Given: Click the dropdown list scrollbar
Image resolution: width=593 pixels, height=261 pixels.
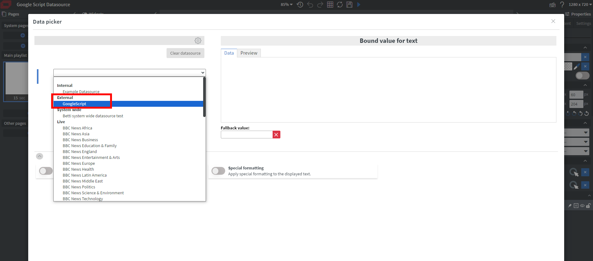Looking at the screenshot, I should click(x=204, y=97).
